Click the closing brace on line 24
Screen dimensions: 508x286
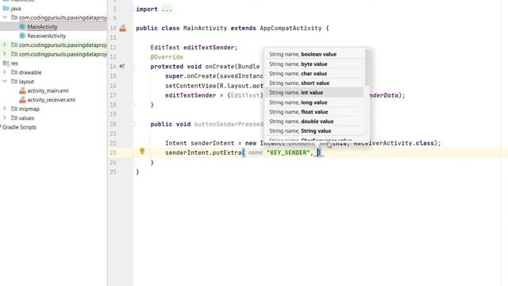click(x=152, y=162)
